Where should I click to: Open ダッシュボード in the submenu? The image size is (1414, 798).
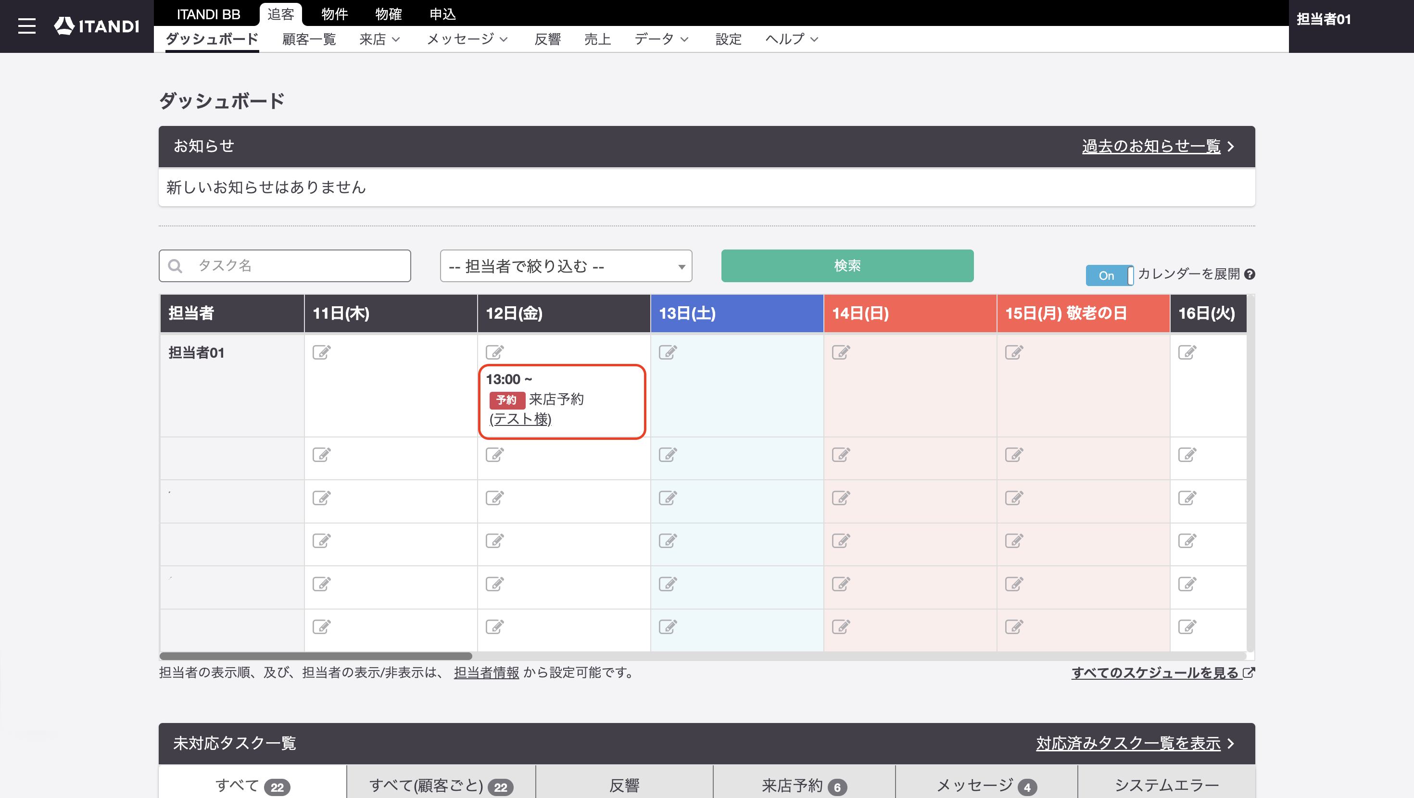tap(212, 39)
